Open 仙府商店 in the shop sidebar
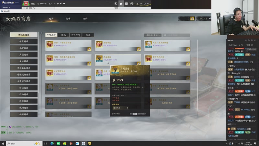This screenshot has width=259, height=146. 24,114
